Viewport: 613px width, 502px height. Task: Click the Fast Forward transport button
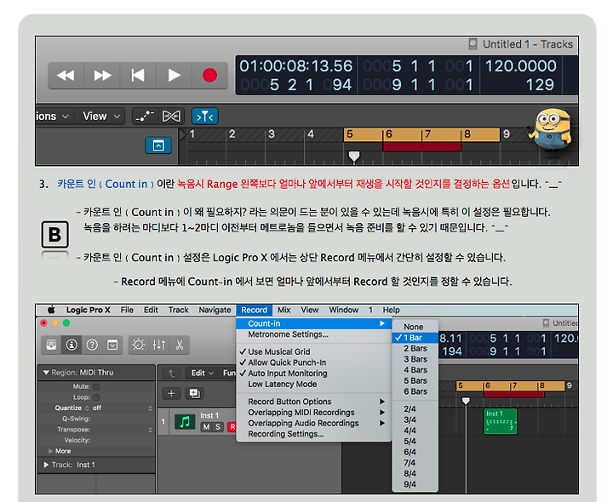(102, 75)
